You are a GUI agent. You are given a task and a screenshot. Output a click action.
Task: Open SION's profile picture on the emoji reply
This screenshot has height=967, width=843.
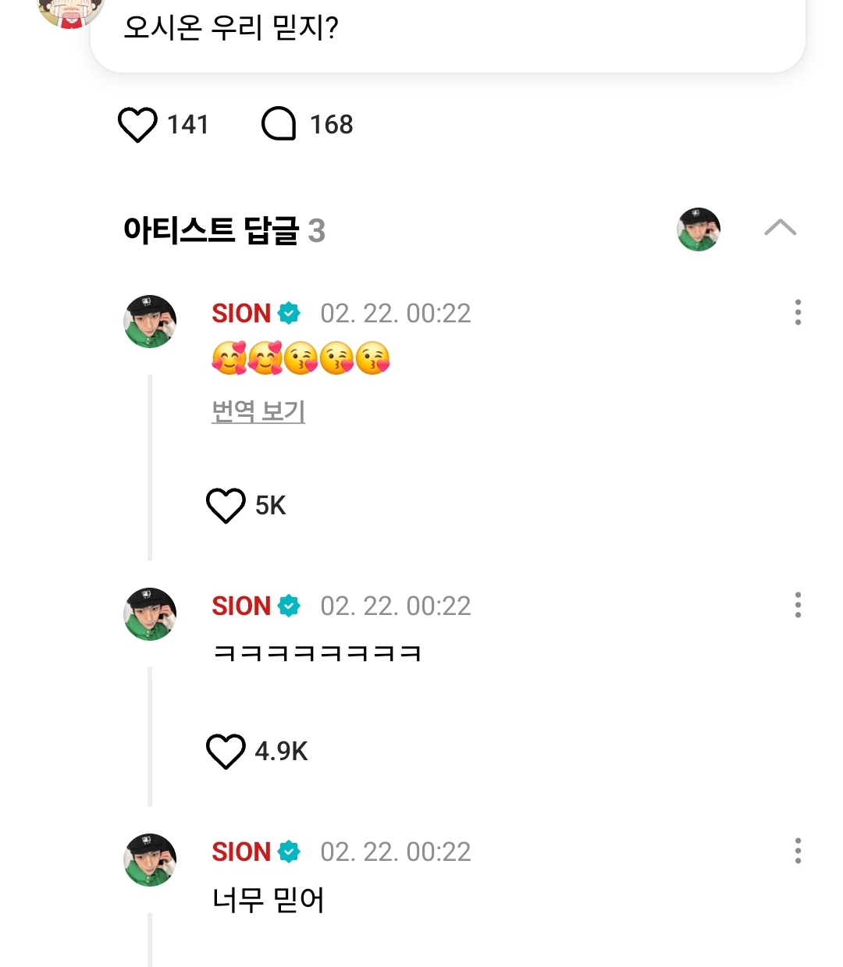150,322
